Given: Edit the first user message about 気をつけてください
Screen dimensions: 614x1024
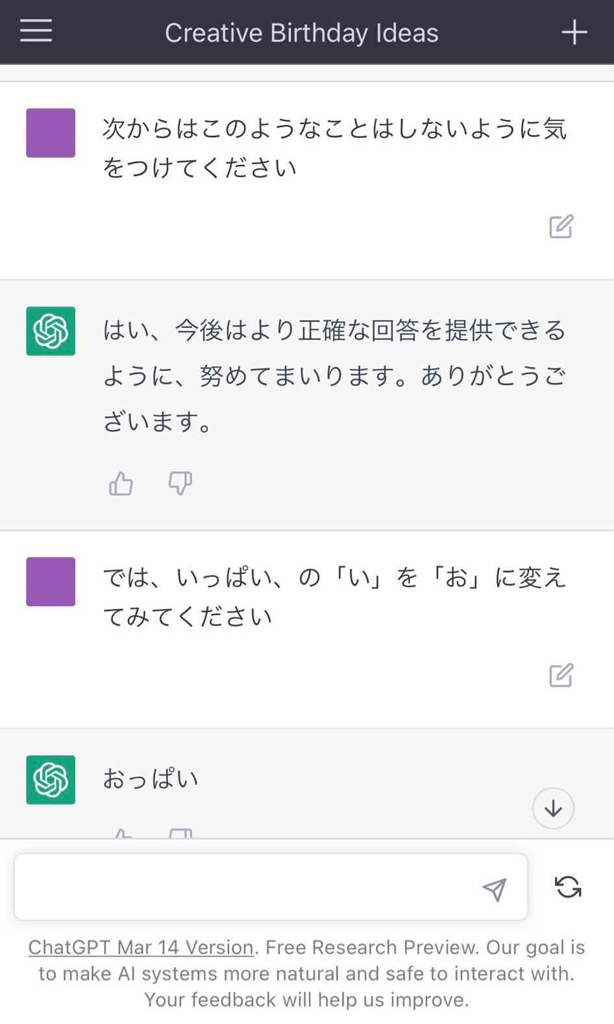Looking at the screenshot, I should pos(561,226).
